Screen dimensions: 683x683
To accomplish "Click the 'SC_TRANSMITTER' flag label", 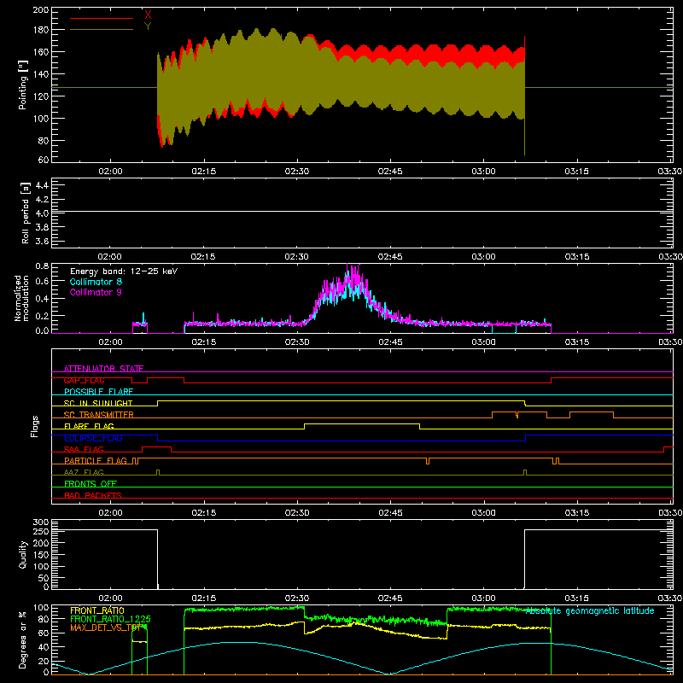I will tap(99, 415).
